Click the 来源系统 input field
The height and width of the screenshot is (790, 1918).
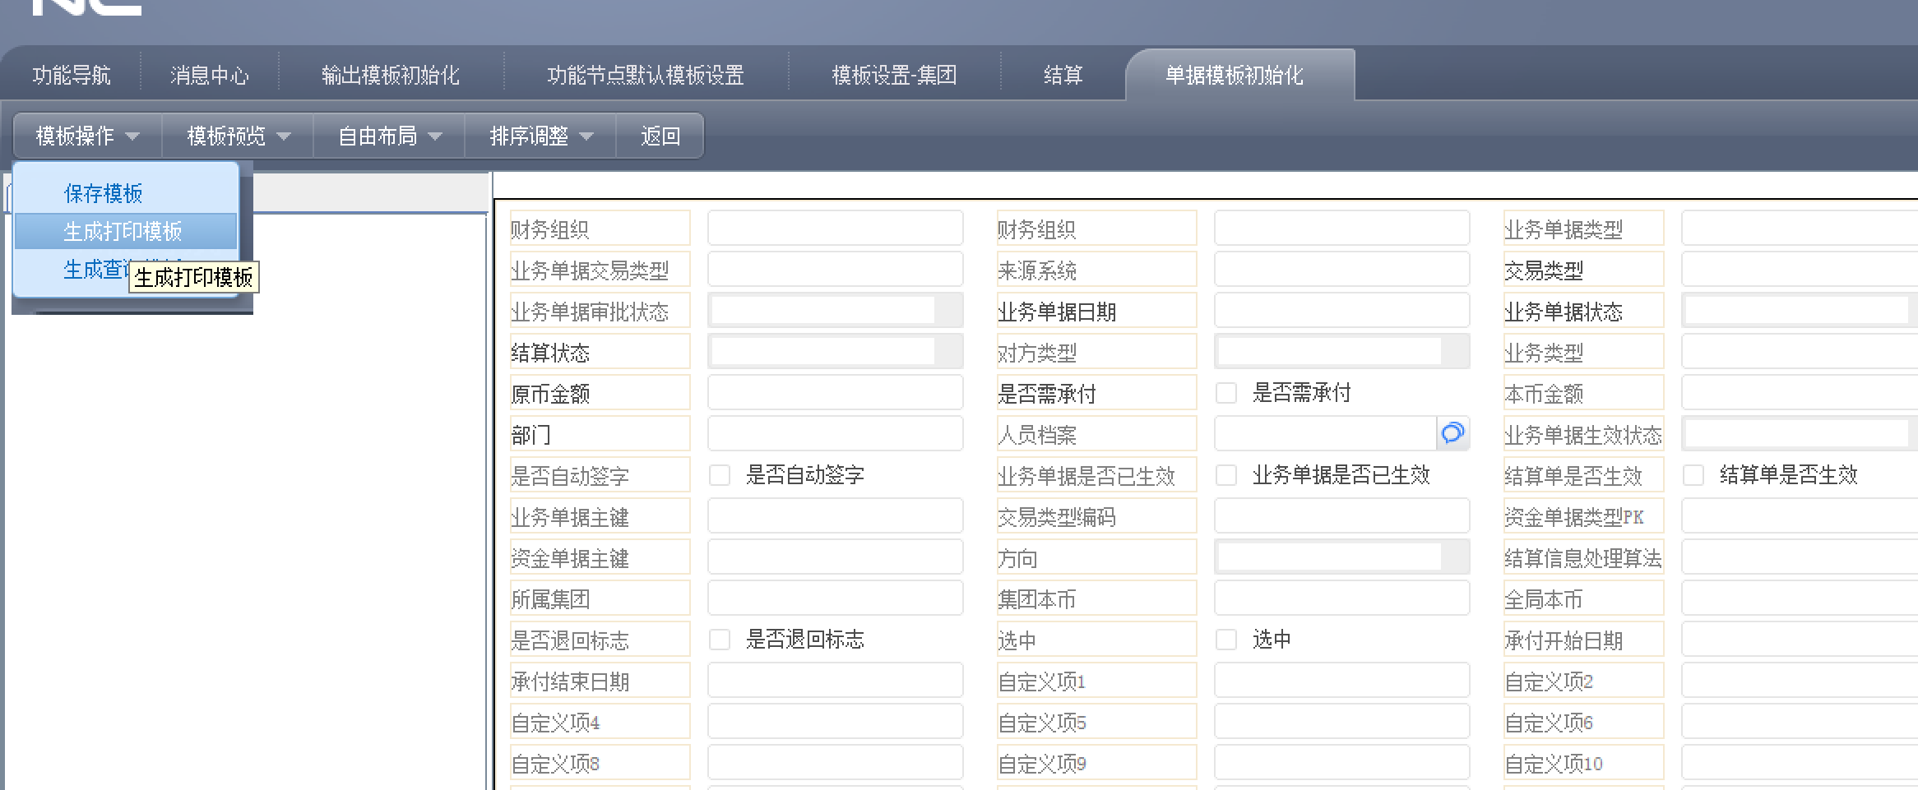pyautogui.click(x=1342, y=269)
